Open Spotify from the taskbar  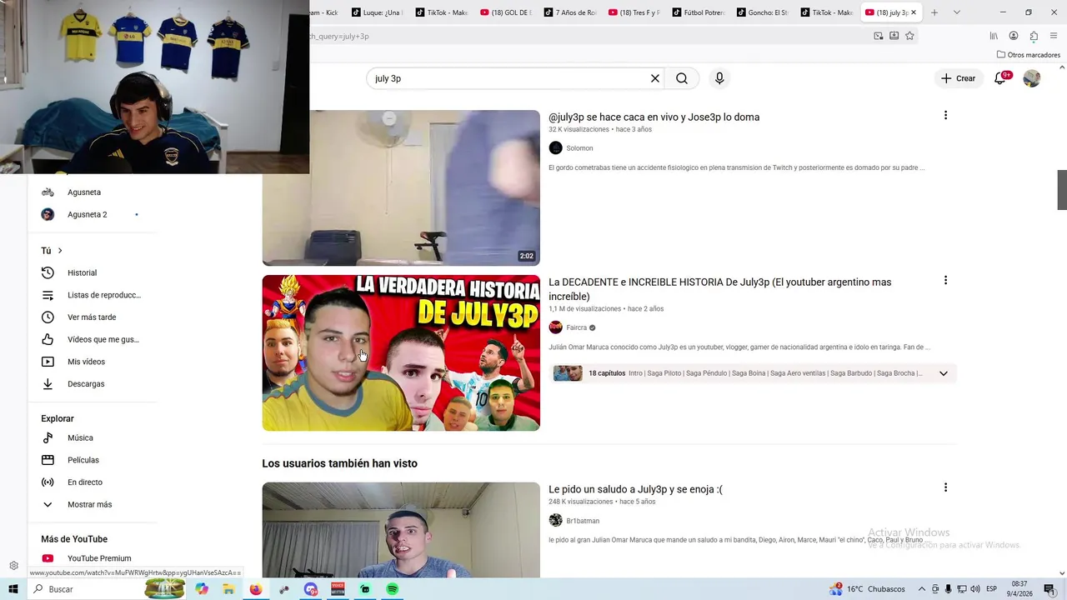392,589
